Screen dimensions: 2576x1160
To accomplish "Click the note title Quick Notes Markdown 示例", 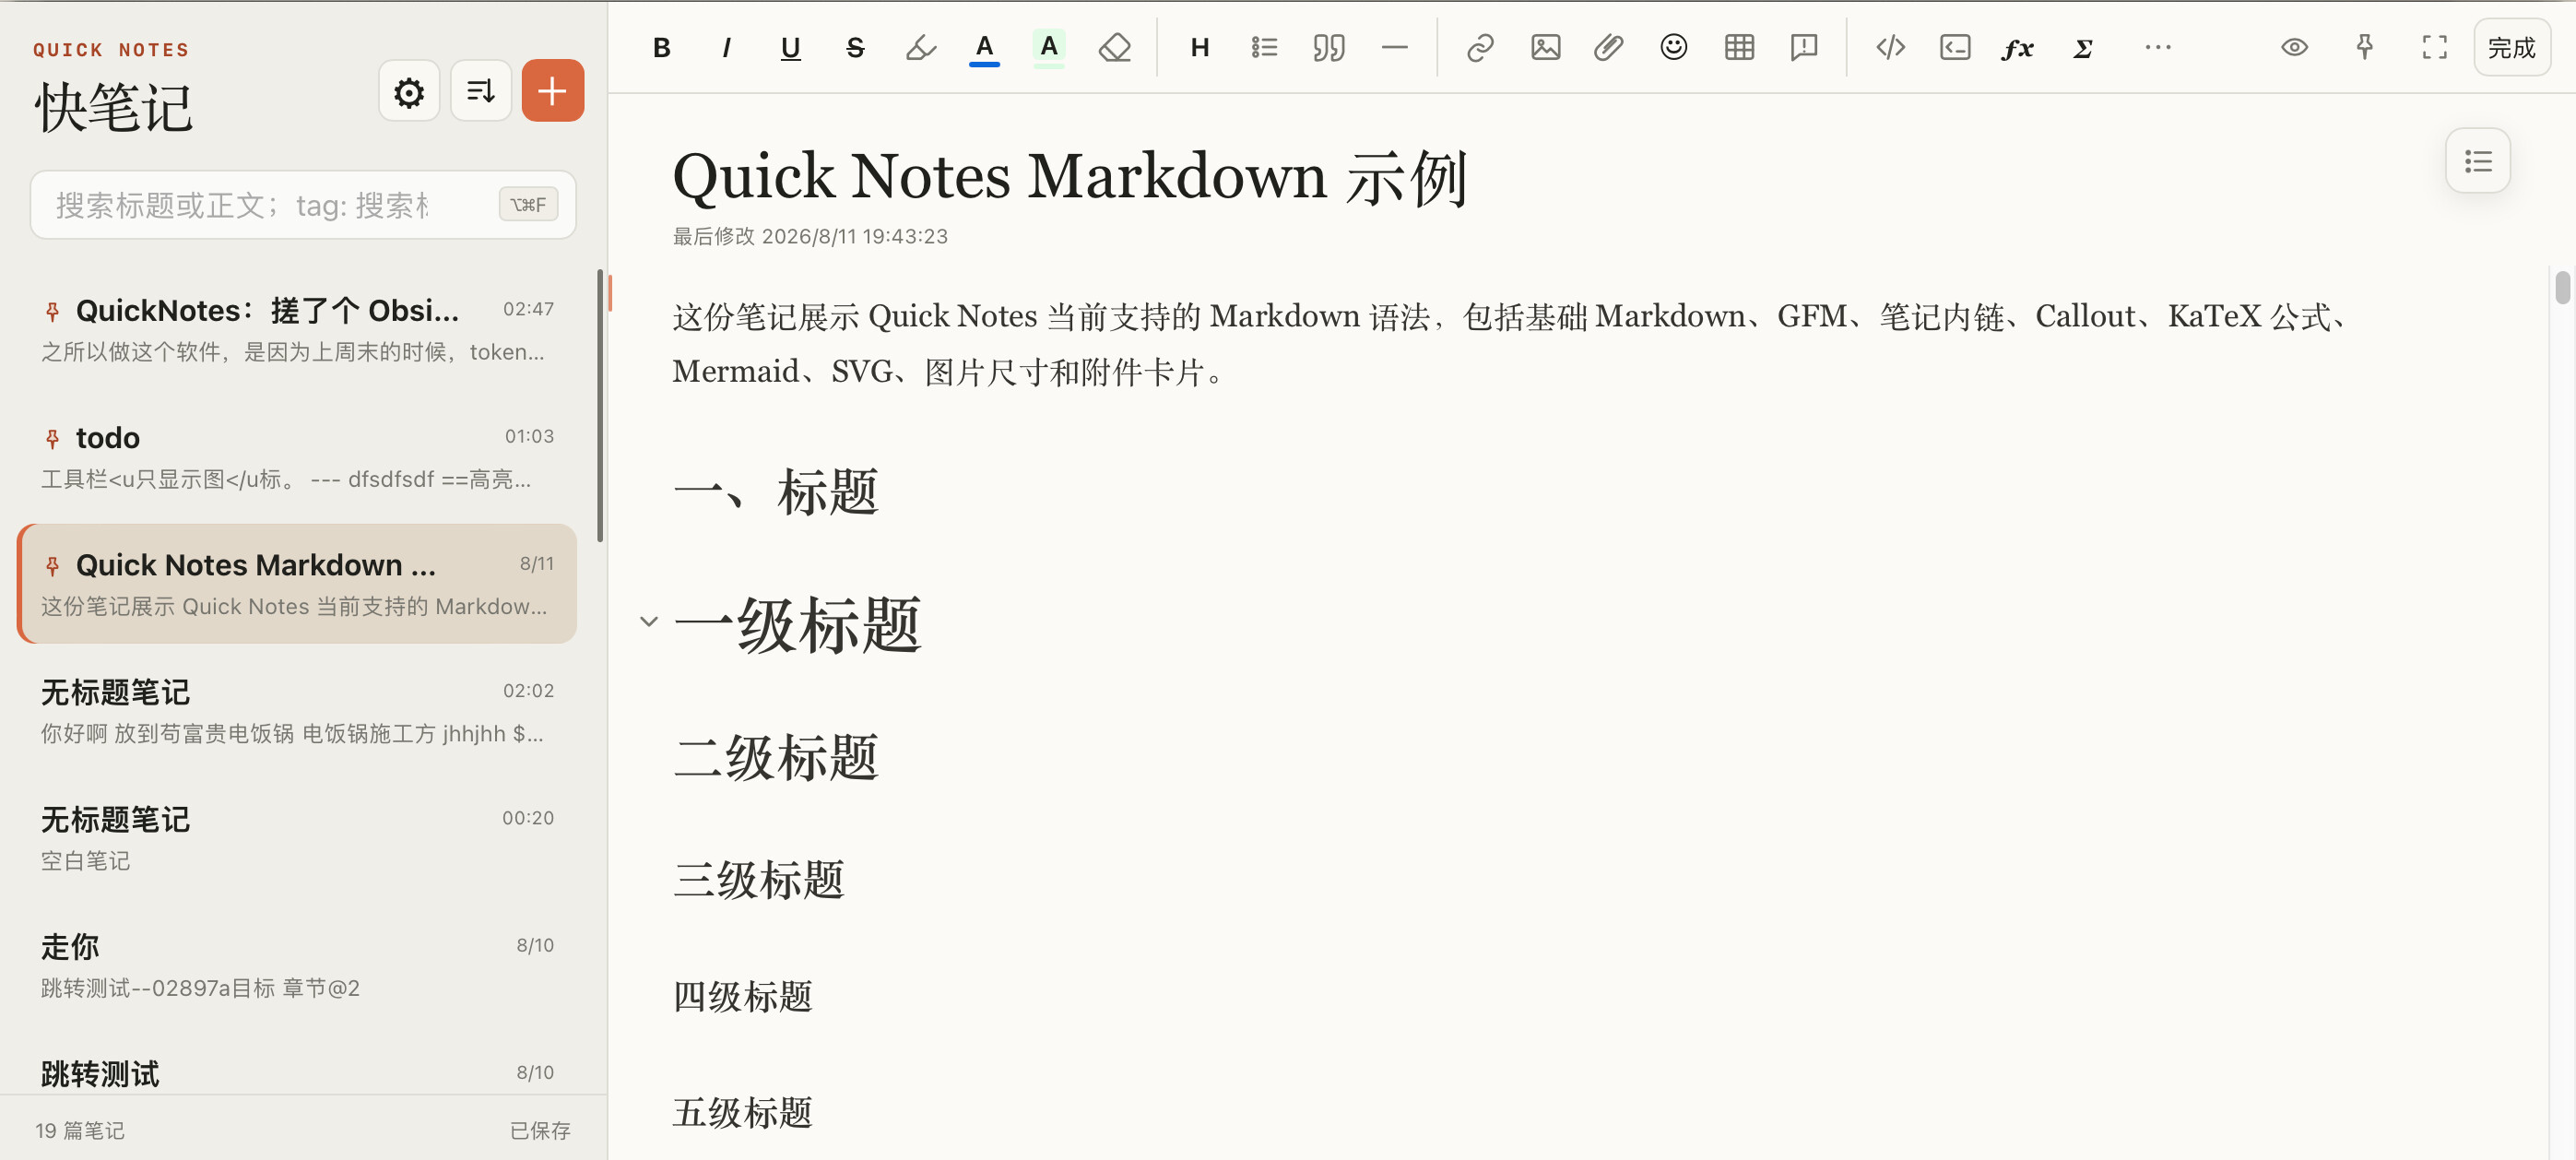I will [x=1070, y=177].
